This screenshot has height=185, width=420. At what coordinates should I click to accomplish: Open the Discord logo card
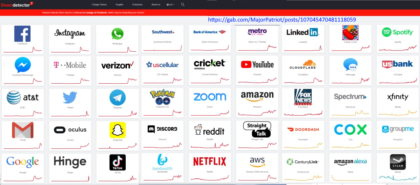(x=163, y=135)
